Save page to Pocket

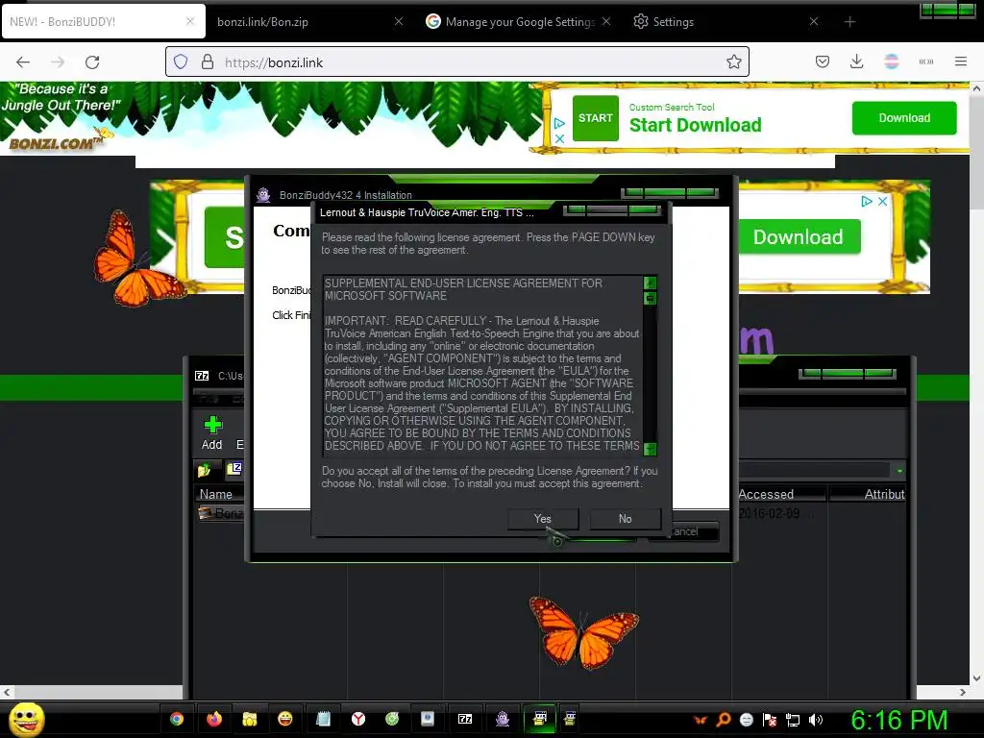(823, 61)
